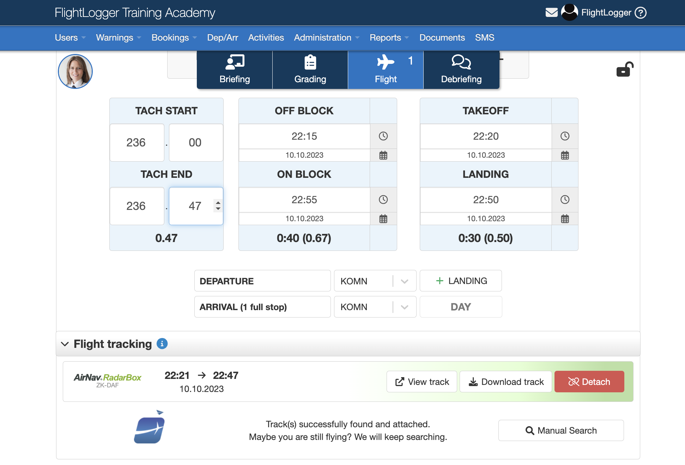This screenshot has width=685, height=465.
Task: Open the departure airport KOMN dropdown
Action: 404,280
